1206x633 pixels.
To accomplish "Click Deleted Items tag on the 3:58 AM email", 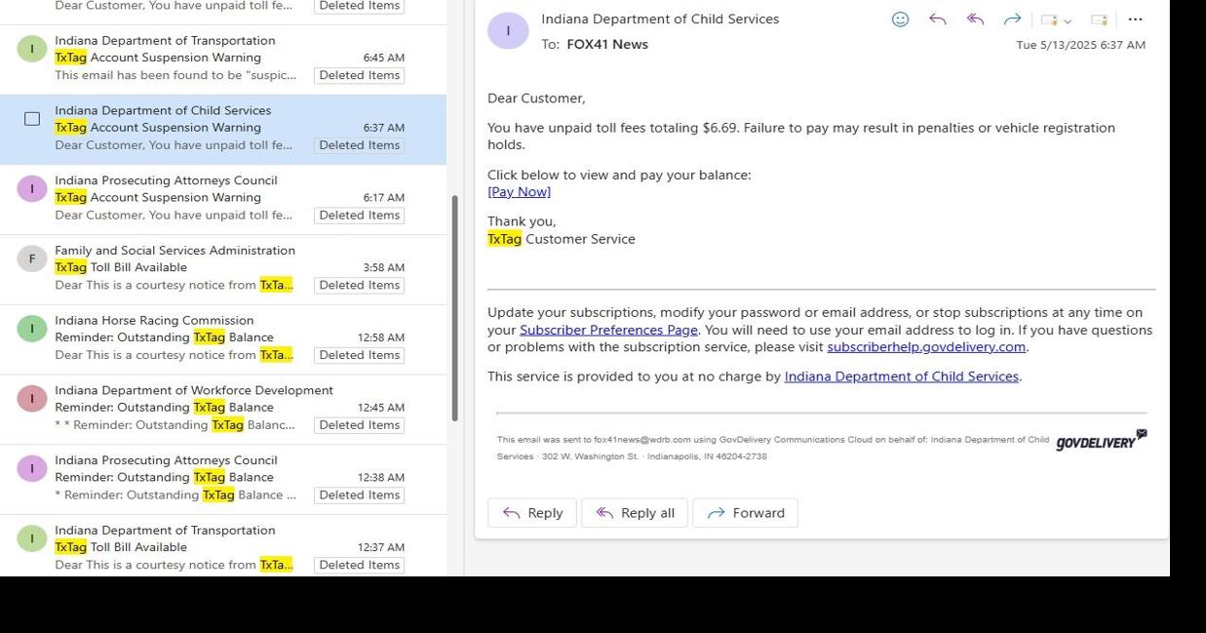I will 359,286.
